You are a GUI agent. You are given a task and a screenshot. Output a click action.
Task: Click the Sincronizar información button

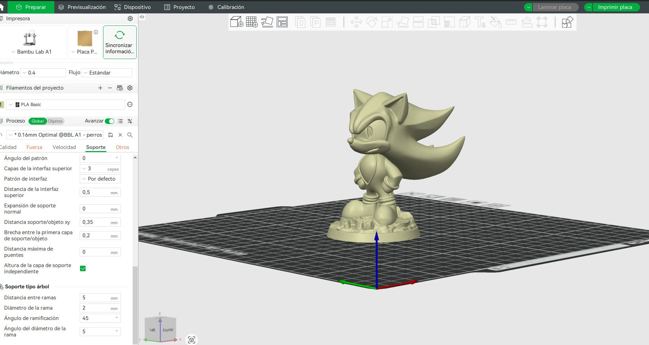[x=120, y=42]
